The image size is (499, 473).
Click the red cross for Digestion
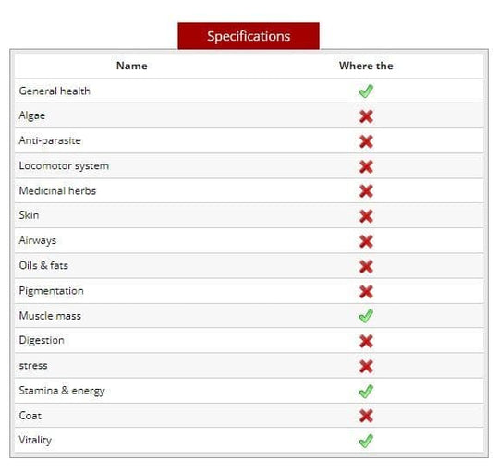[366, 341]
